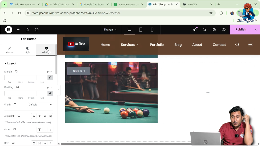Click the Preview Changes eye icon
Viewport: 261px width, 146px height.
pyautogui.click(x=224, y=30)
